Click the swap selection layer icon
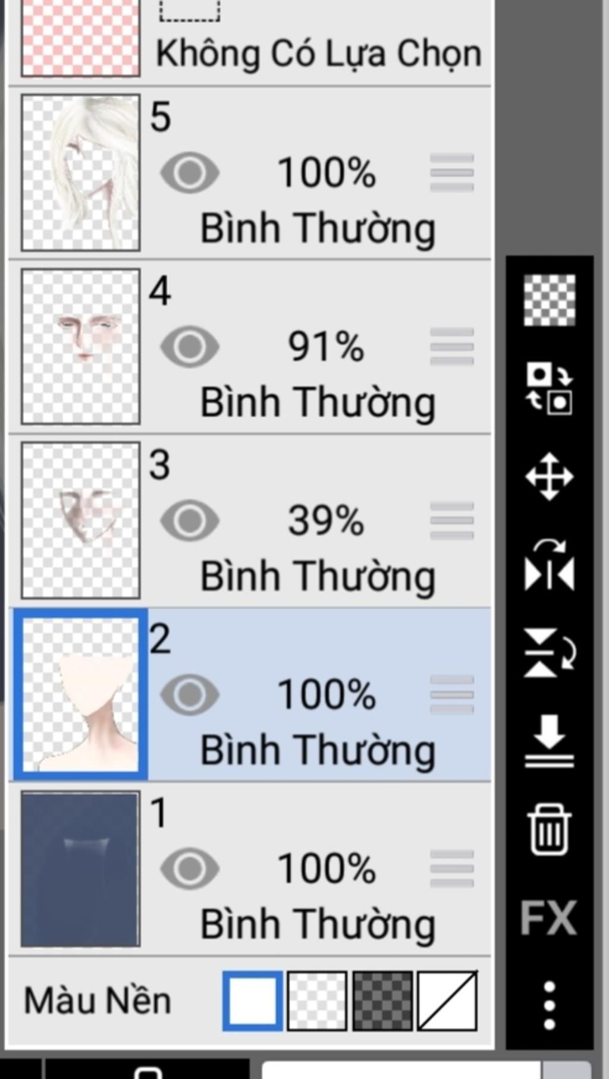Screen dimensions: 609x1079 (549, 389)
